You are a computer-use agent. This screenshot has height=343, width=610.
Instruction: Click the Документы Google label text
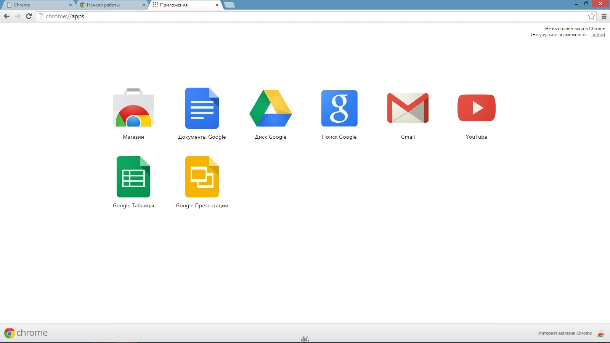pos(202,137)
